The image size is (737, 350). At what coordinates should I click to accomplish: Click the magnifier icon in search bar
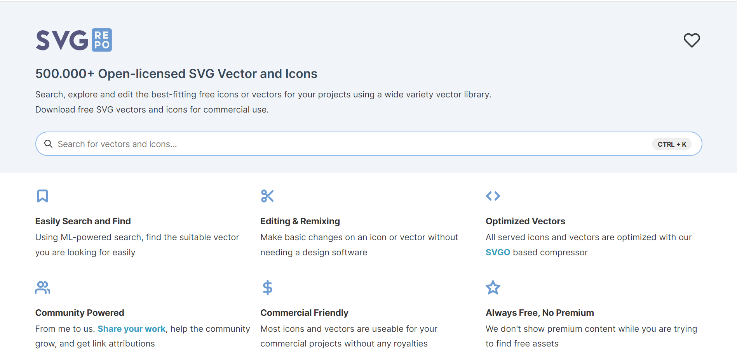pyautogui.click(x=48, y=144)
